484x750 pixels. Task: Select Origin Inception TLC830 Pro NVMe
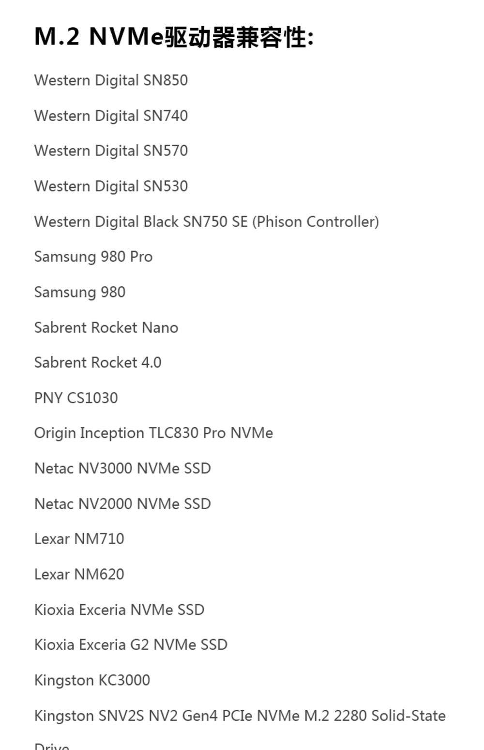[153, 433]
